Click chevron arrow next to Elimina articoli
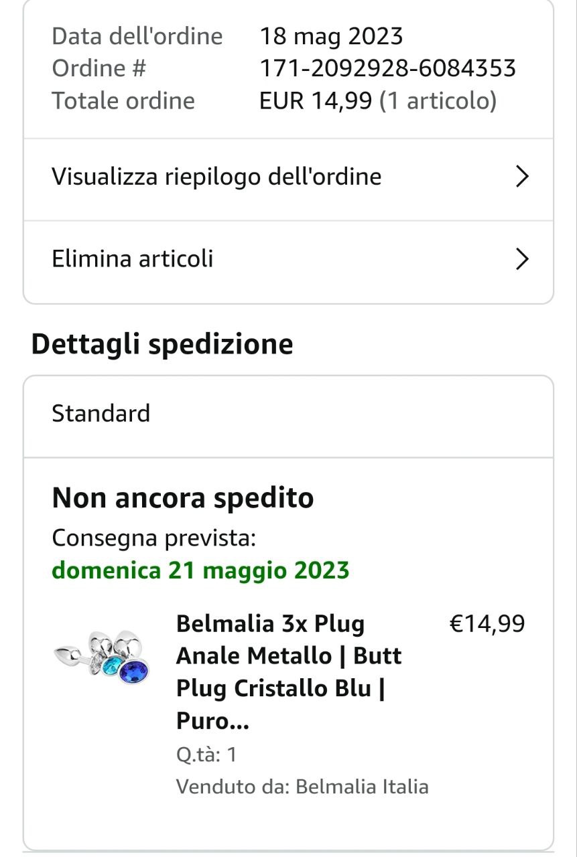 coord(521,258)
